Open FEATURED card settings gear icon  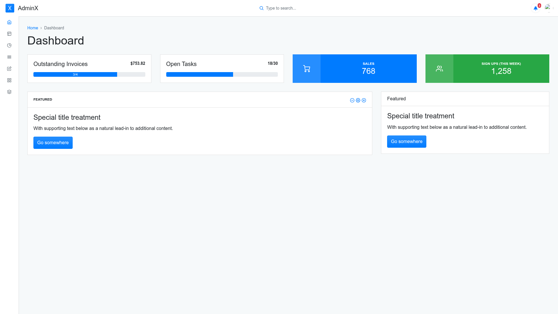coord(358,100)
